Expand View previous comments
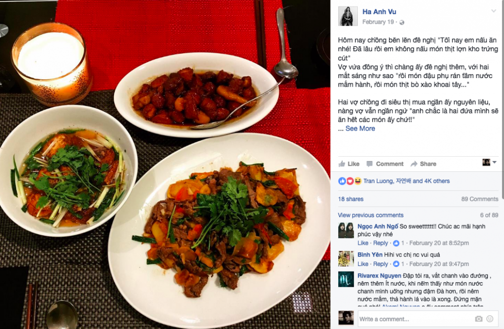Viewport: 504px width, 329px height. [x=370, y=215]
